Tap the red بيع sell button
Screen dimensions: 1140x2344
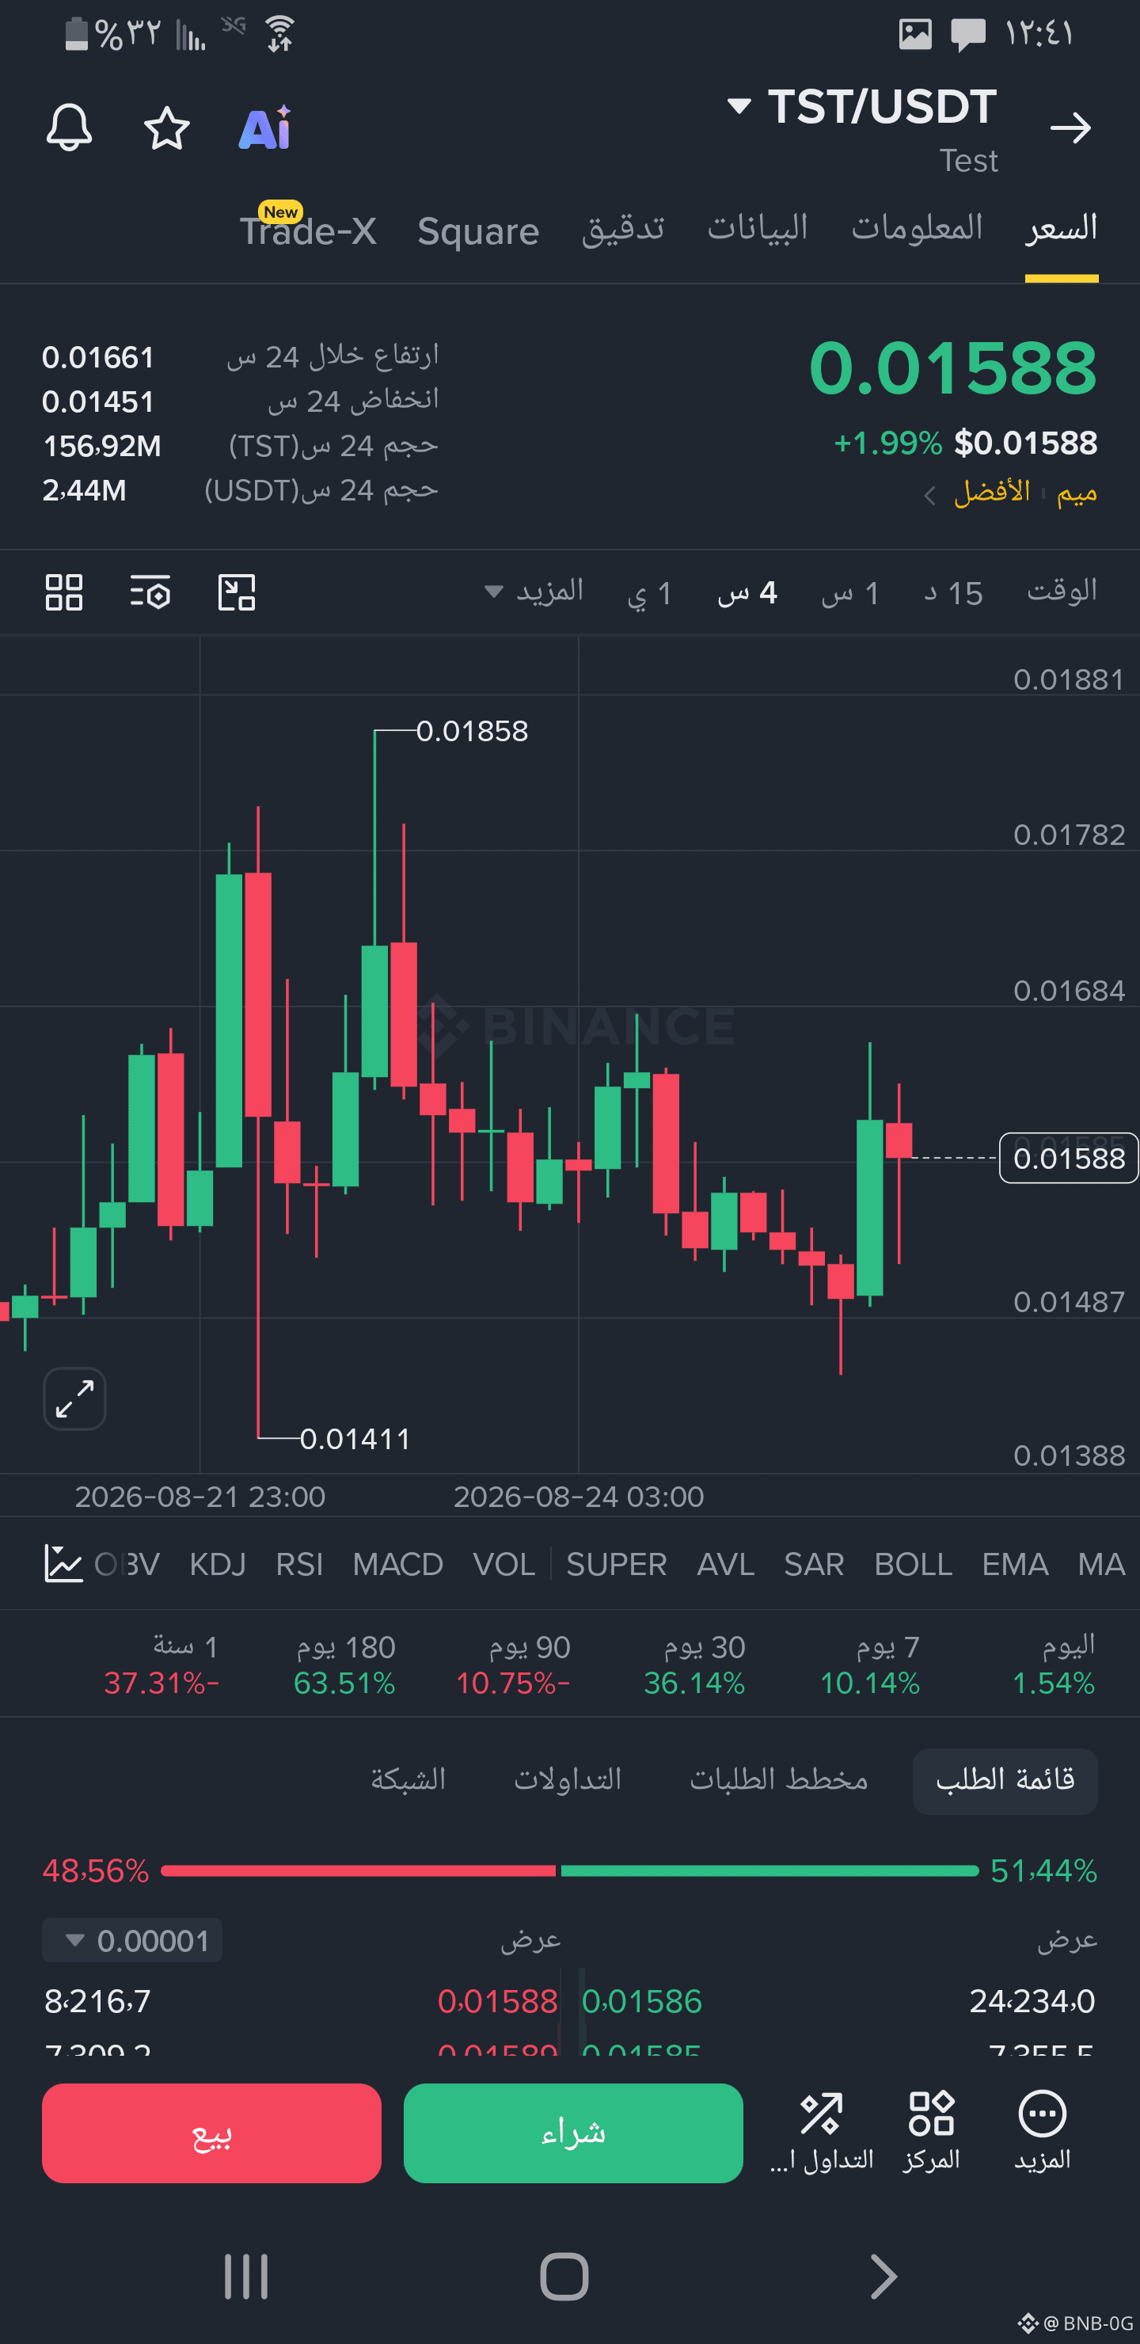point(211,2133)
